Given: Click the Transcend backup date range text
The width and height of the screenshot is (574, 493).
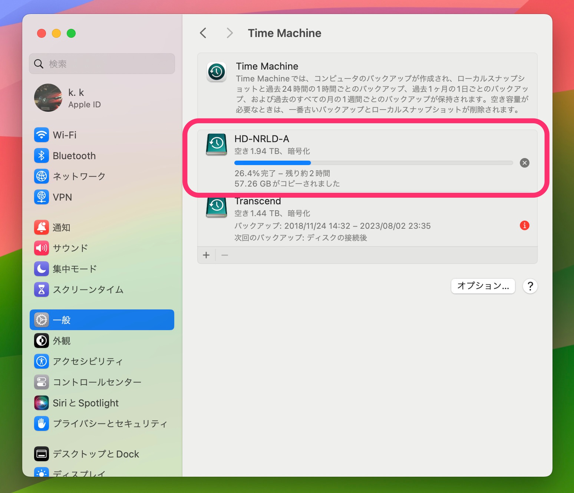Looking at the screenshot, I should [333, 226].
